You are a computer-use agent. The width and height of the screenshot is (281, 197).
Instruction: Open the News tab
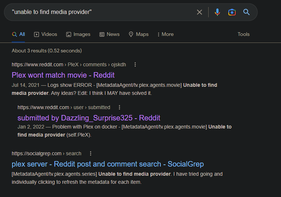[109, 34]
